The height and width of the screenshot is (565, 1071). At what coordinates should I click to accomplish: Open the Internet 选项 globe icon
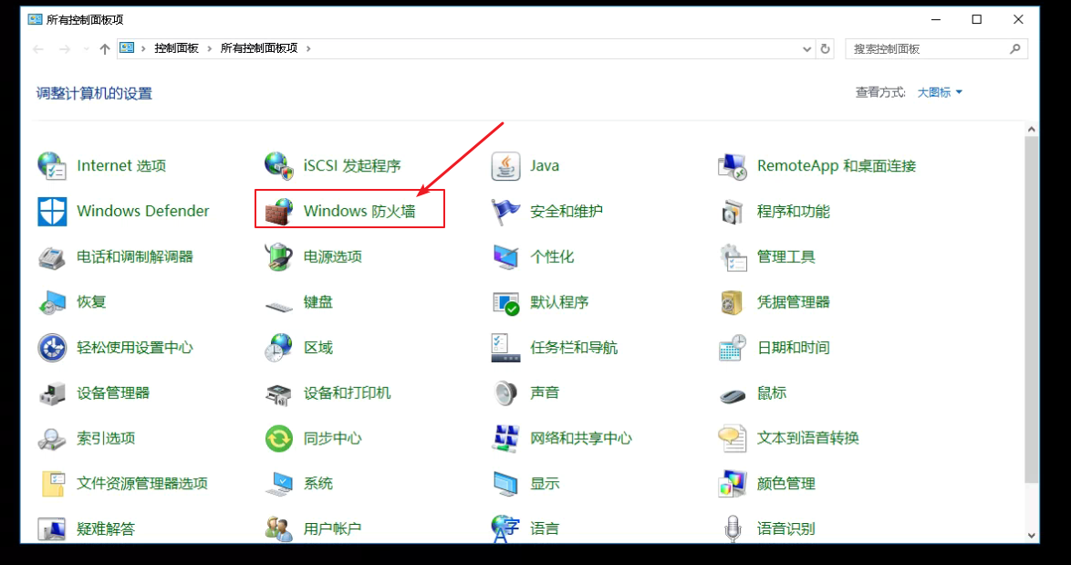(x=52, y=166)
